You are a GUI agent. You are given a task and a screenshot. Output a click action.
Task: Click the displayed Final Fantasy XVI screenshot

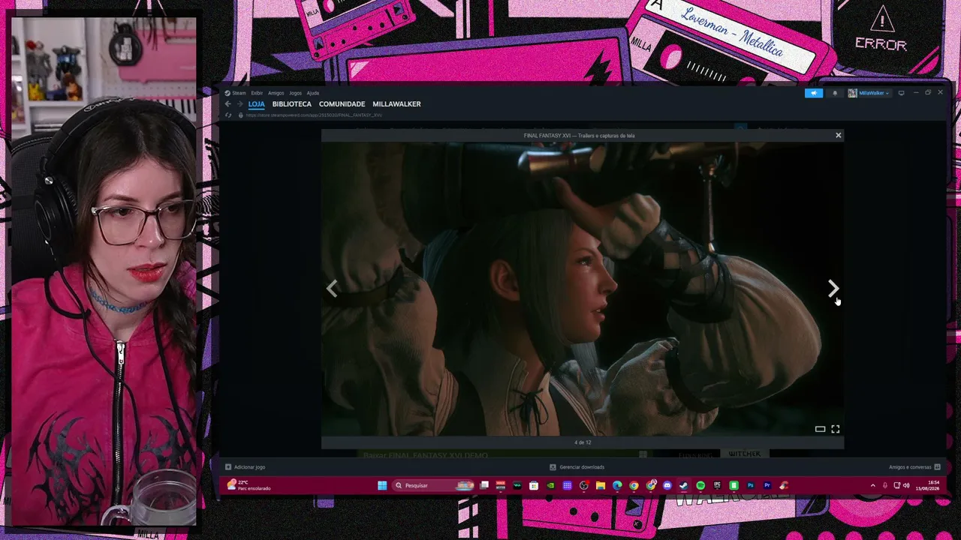click(582, 289)
